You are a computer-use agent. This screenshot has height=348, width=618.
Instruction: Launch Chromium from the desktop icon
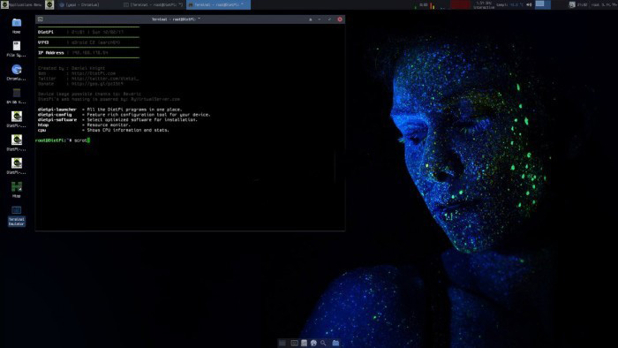click(17, 72)
